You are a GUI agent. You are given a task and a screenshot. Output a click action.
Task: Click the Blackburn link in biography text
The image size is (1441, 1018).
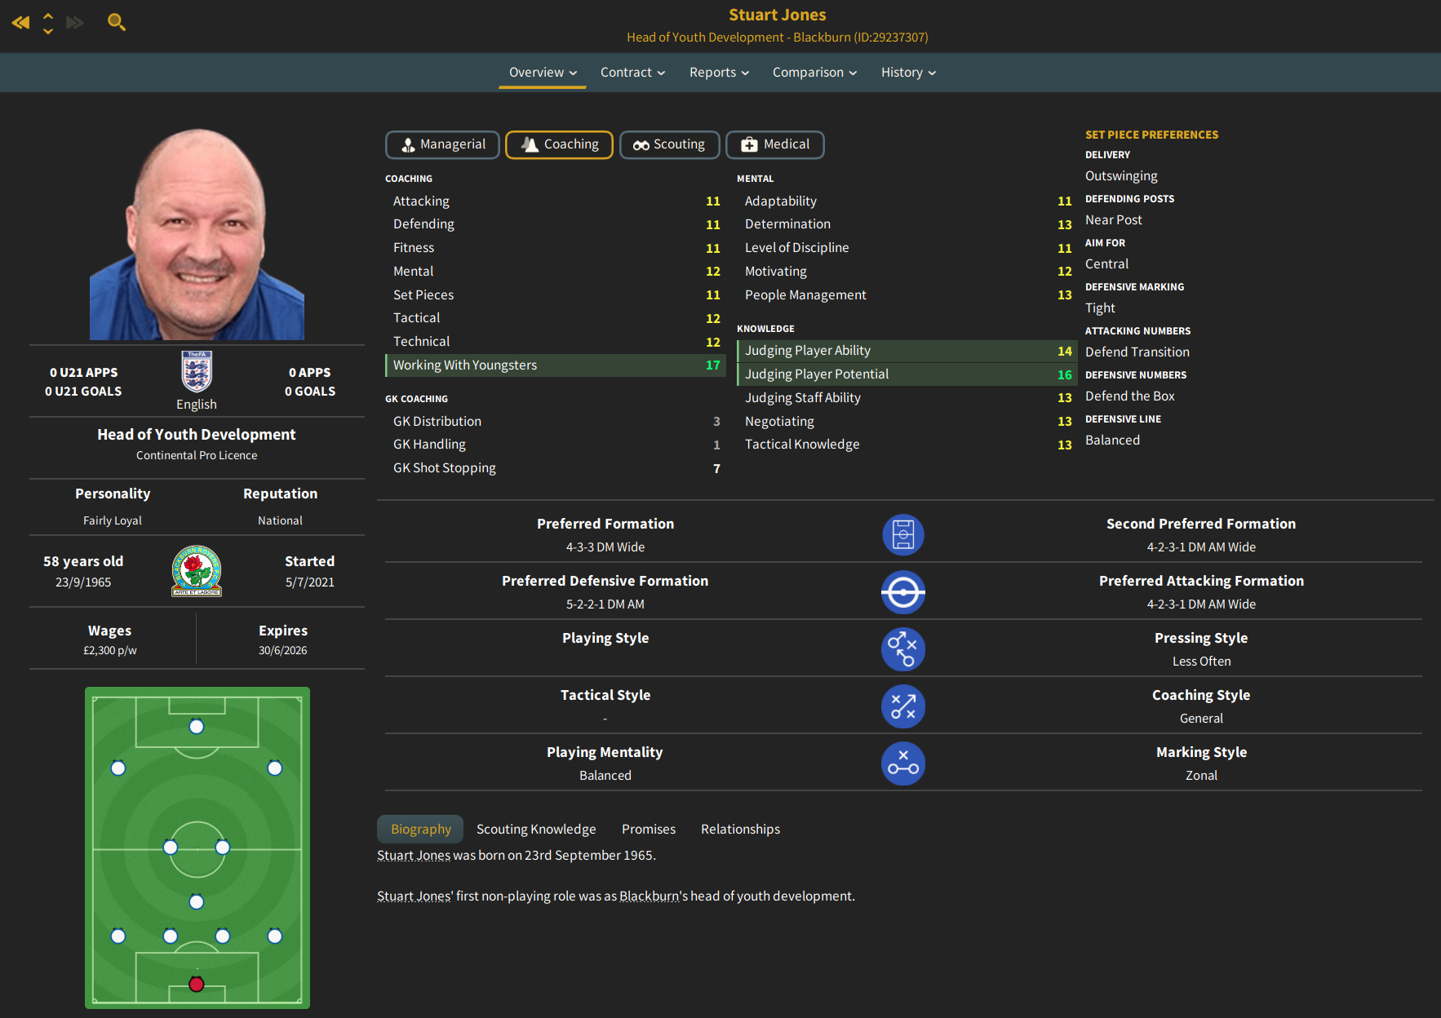click(x=650, y=896)
